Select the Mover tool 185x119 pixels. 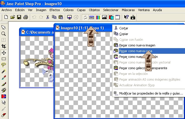(x=4, y=53)
